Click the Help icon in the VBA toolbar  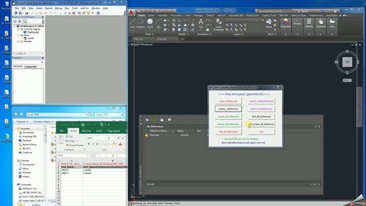(98, 13)
